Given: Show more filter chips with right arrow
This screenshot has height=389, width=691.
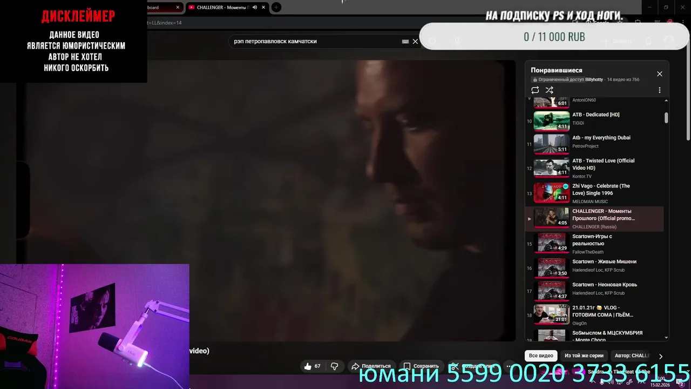Looking at the screenshot, I should click(660, 357).
